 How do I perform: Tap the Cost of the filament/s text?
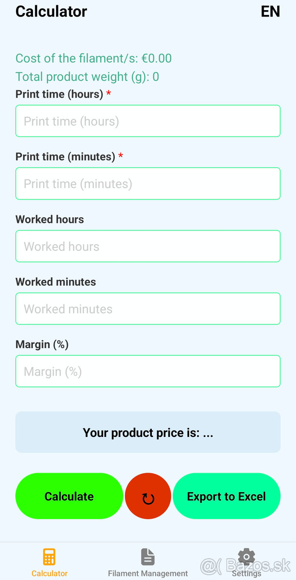[93, 58]
